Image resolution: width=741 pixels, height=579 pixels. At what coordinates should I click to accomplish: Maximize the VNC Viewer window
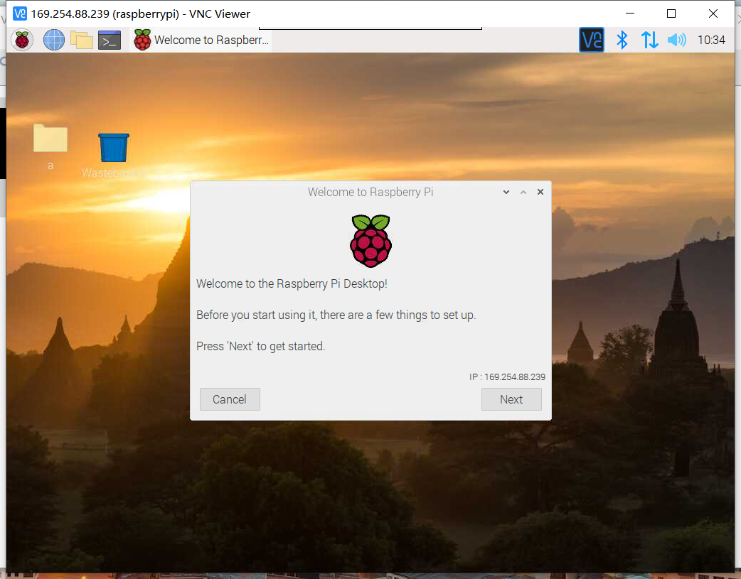671,13
